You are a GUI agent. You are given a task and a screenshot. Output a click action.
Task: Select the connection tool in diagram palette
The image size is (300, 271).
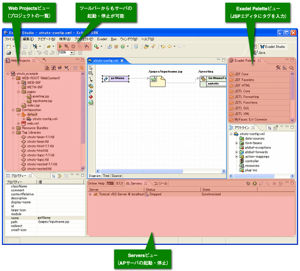91,80
